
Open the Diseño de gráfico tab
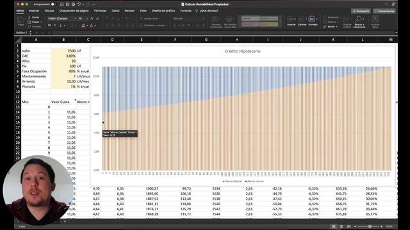163,11
